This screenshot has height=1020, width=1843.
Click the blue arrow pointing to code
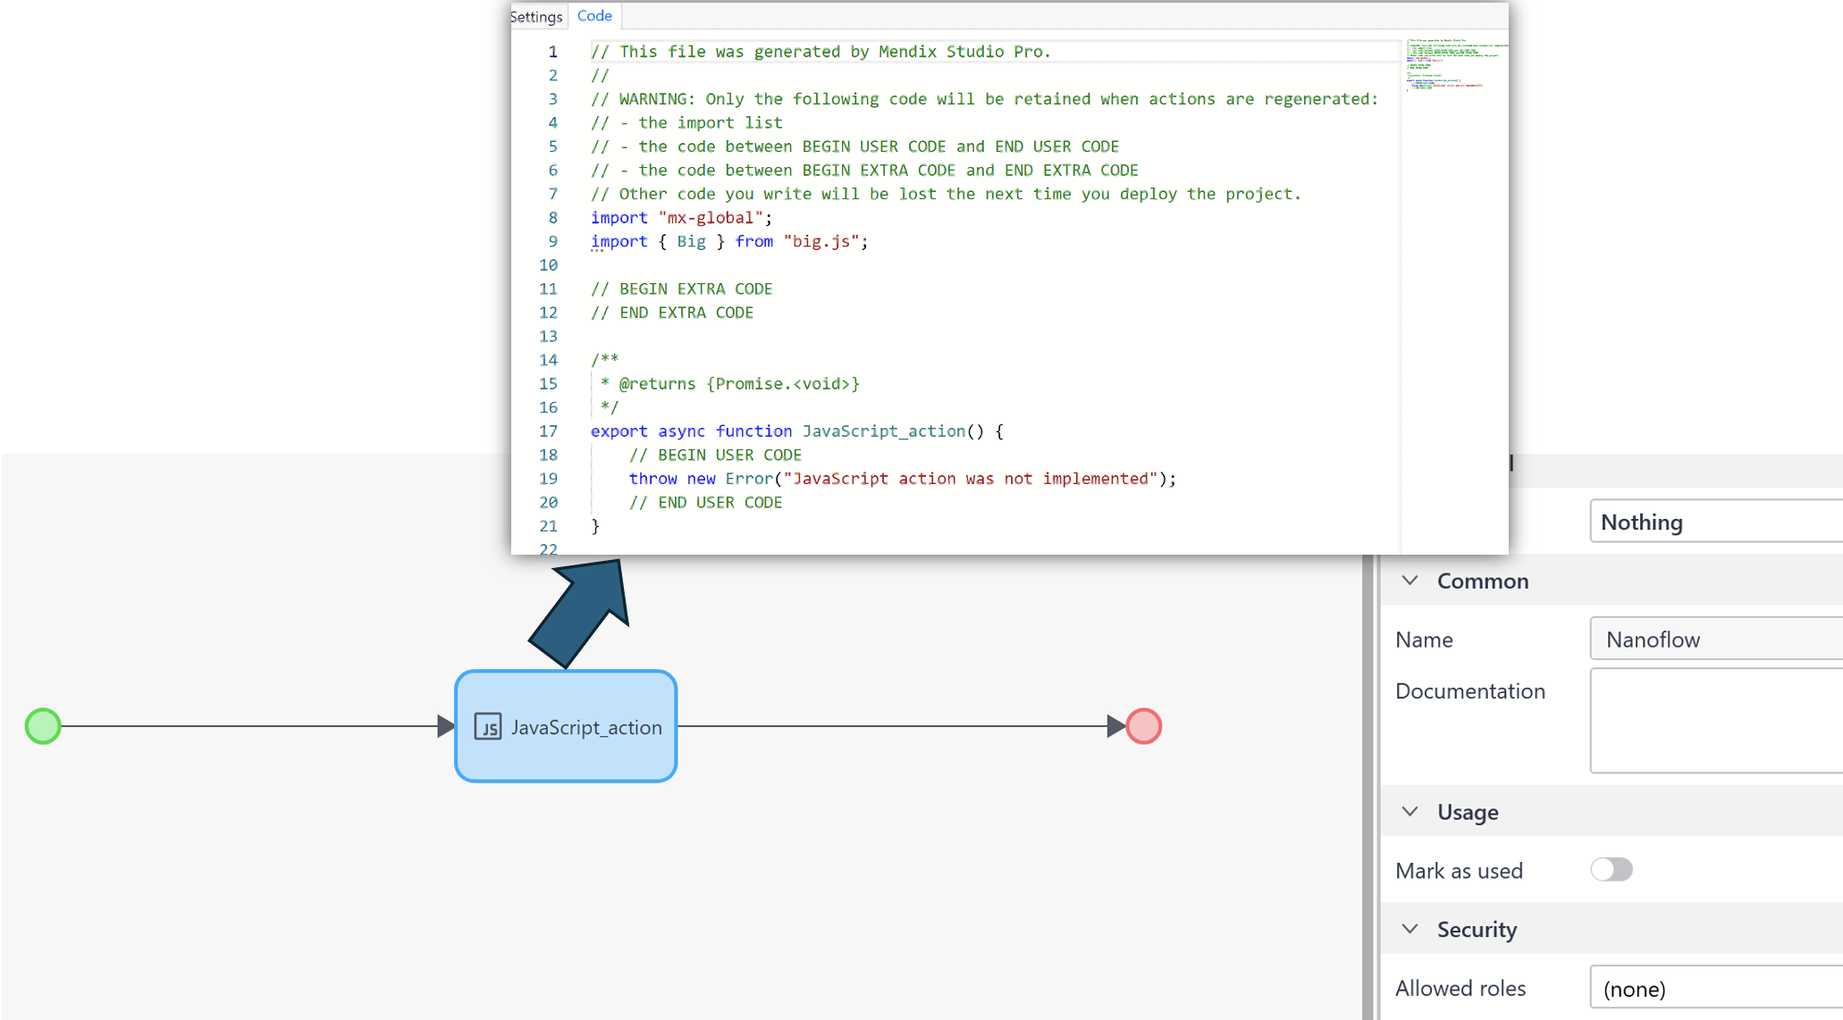pyautogui.click(x=581, y=613)
